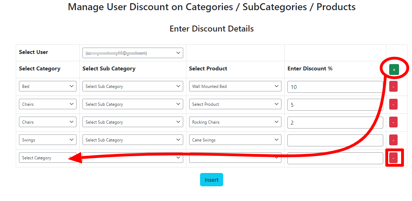Viewport: 412px width, 201px height.
Task: Click the discount field containing 2
Action: coord(335,122)
